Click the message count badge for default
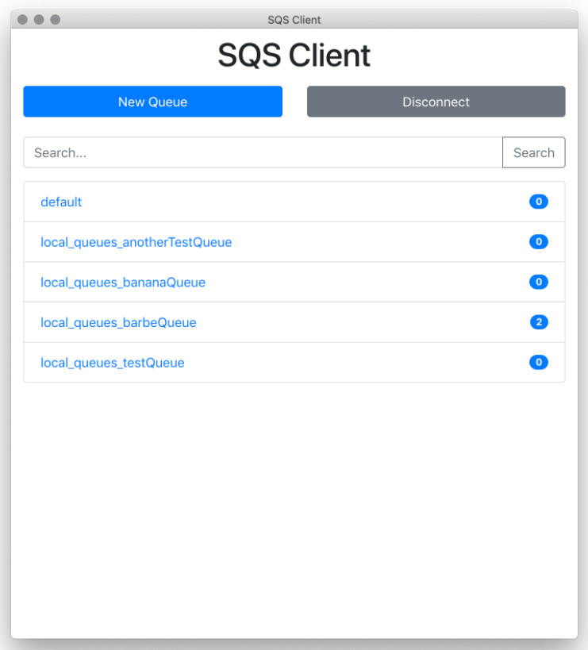The width and height of the screenshot is (588, 650). [x=538, y=202]
